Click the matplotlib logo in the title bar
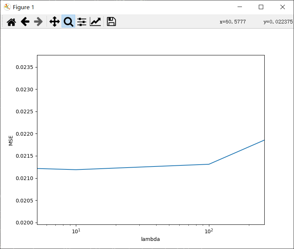Screen dimensions: 294x249 [7, 7]
